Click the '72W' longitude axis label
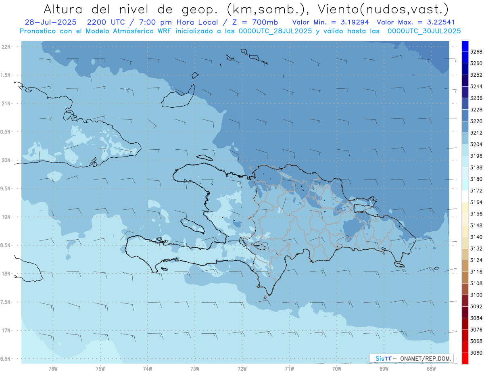 pyautogui.click(x=242, y=368)
